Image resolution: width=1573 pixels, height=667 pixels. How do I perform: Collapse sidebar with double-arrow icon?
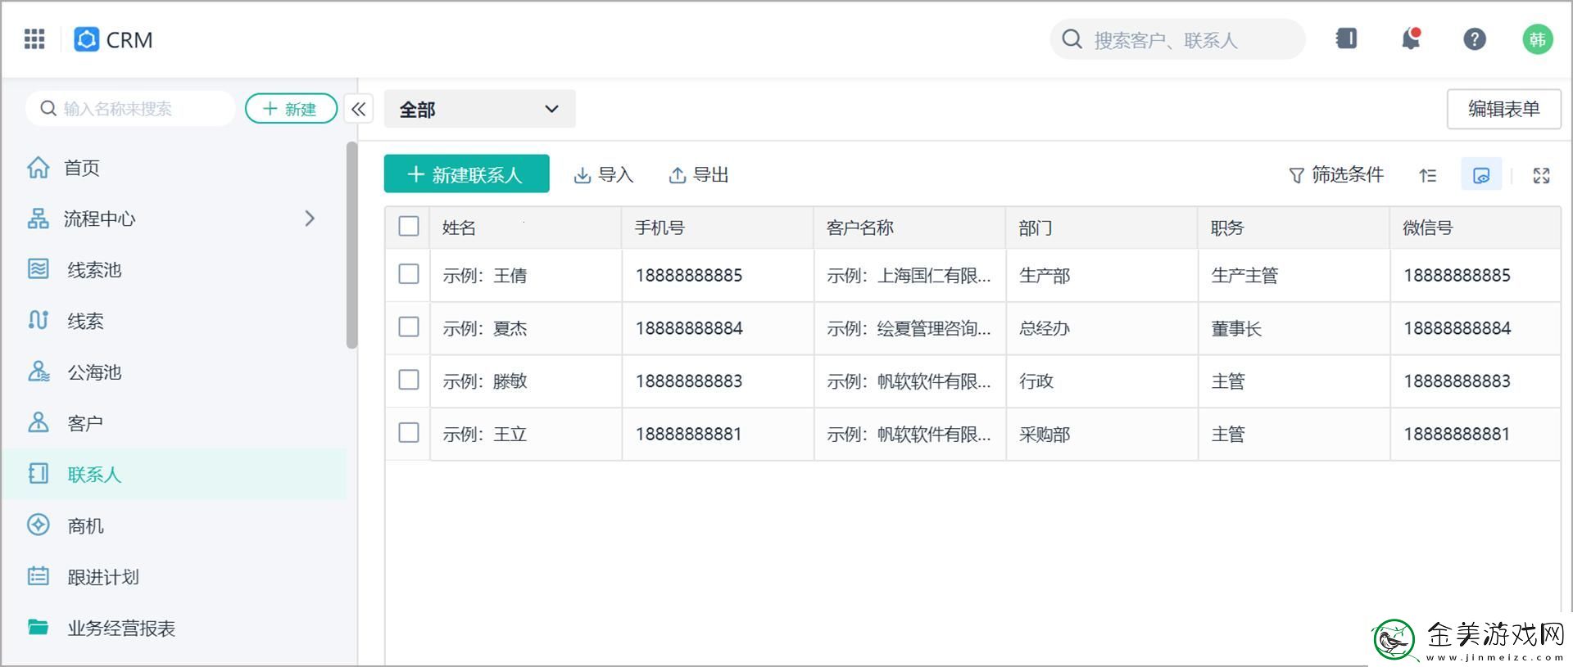click(x=359, y=109)
